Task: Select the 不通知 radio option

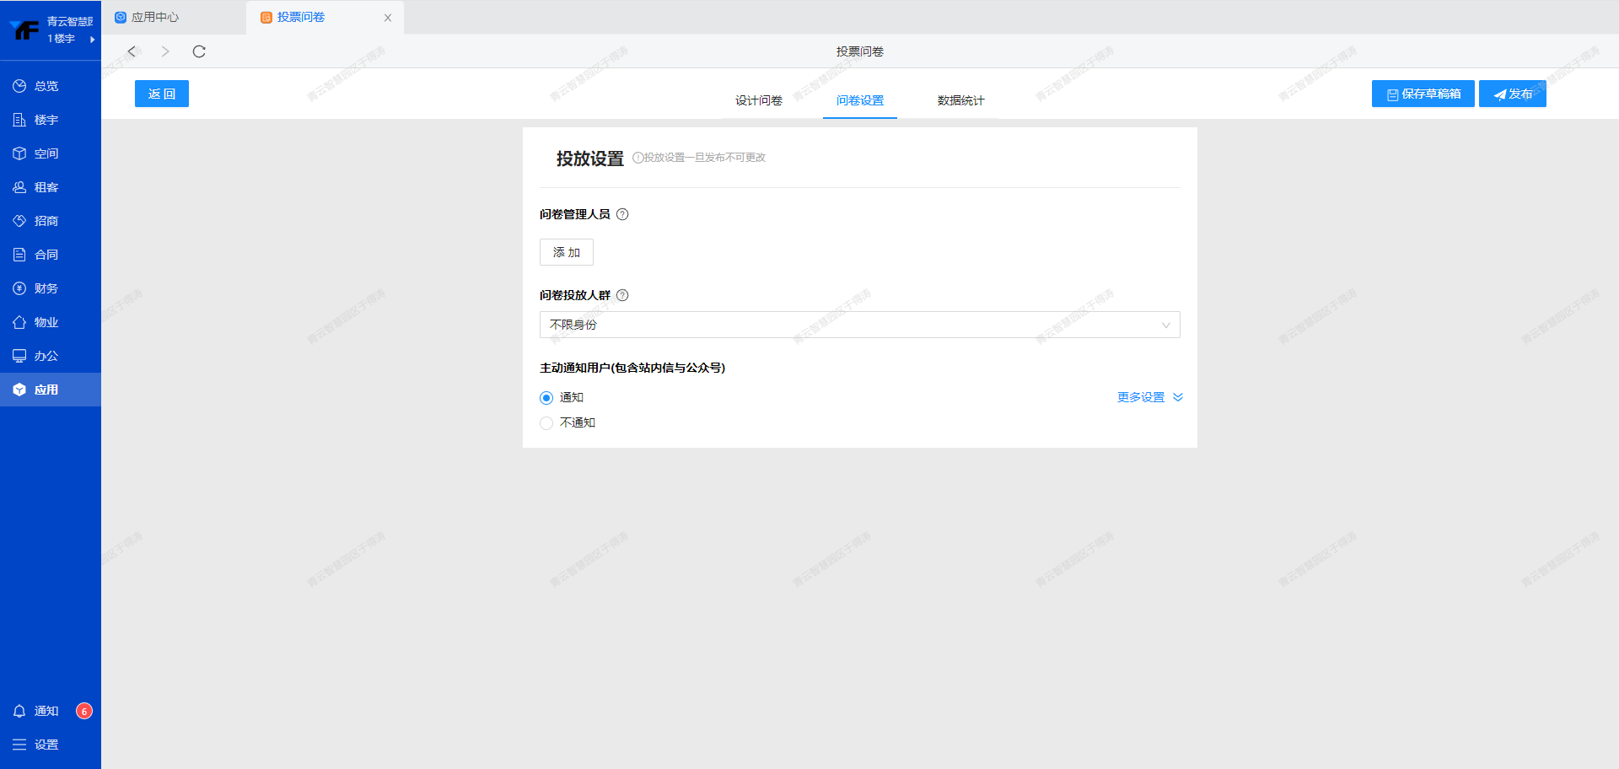Action: [546, 423]
